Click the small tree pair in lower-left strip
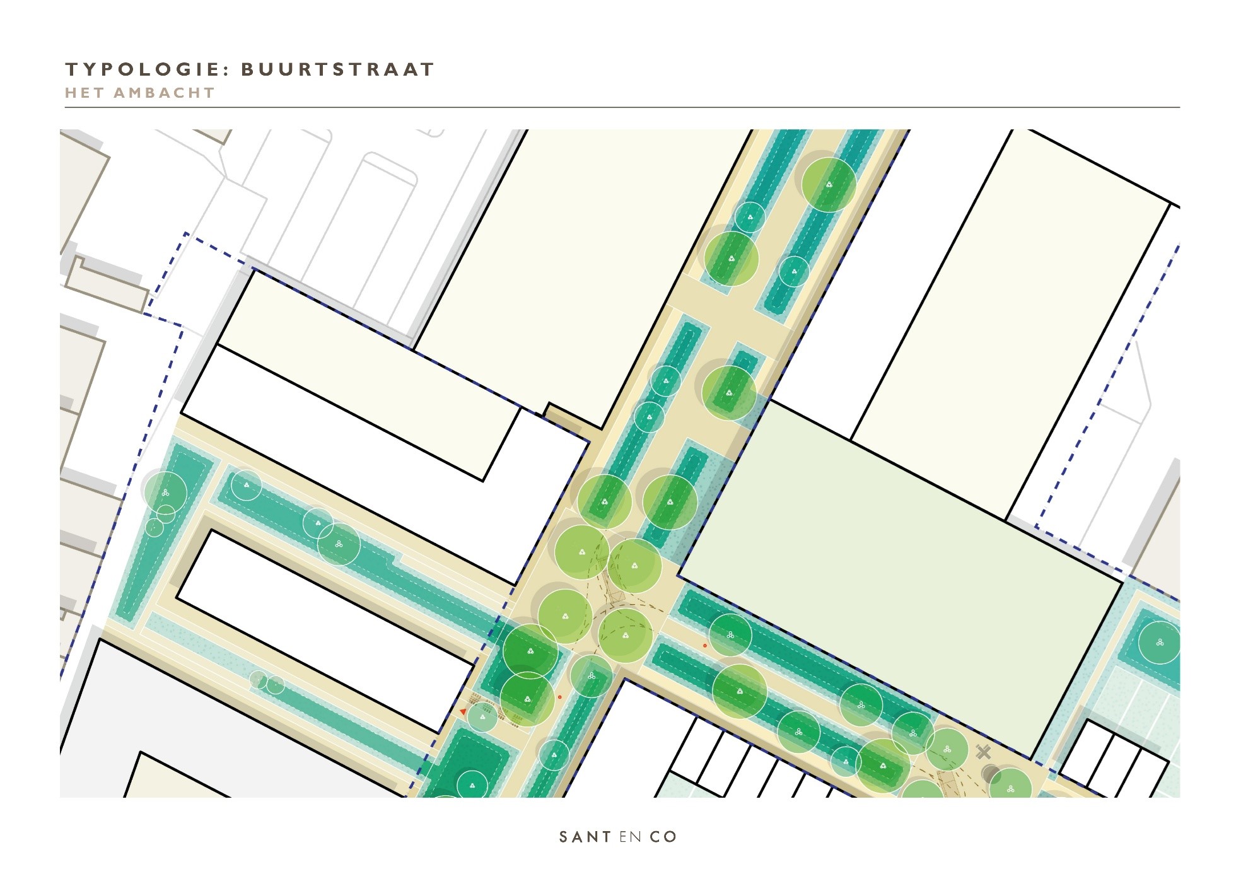 (x=267, y=682)
